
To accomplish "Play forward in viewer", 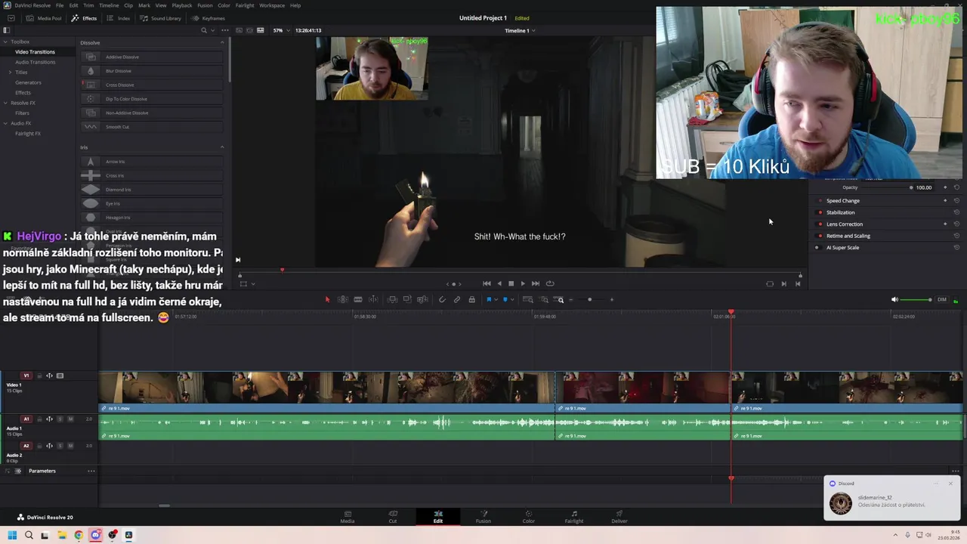I will pos(523,283).
